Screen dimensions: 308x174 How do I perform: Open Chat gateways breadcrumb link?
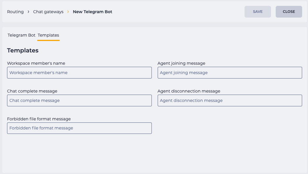coord(48,12)
